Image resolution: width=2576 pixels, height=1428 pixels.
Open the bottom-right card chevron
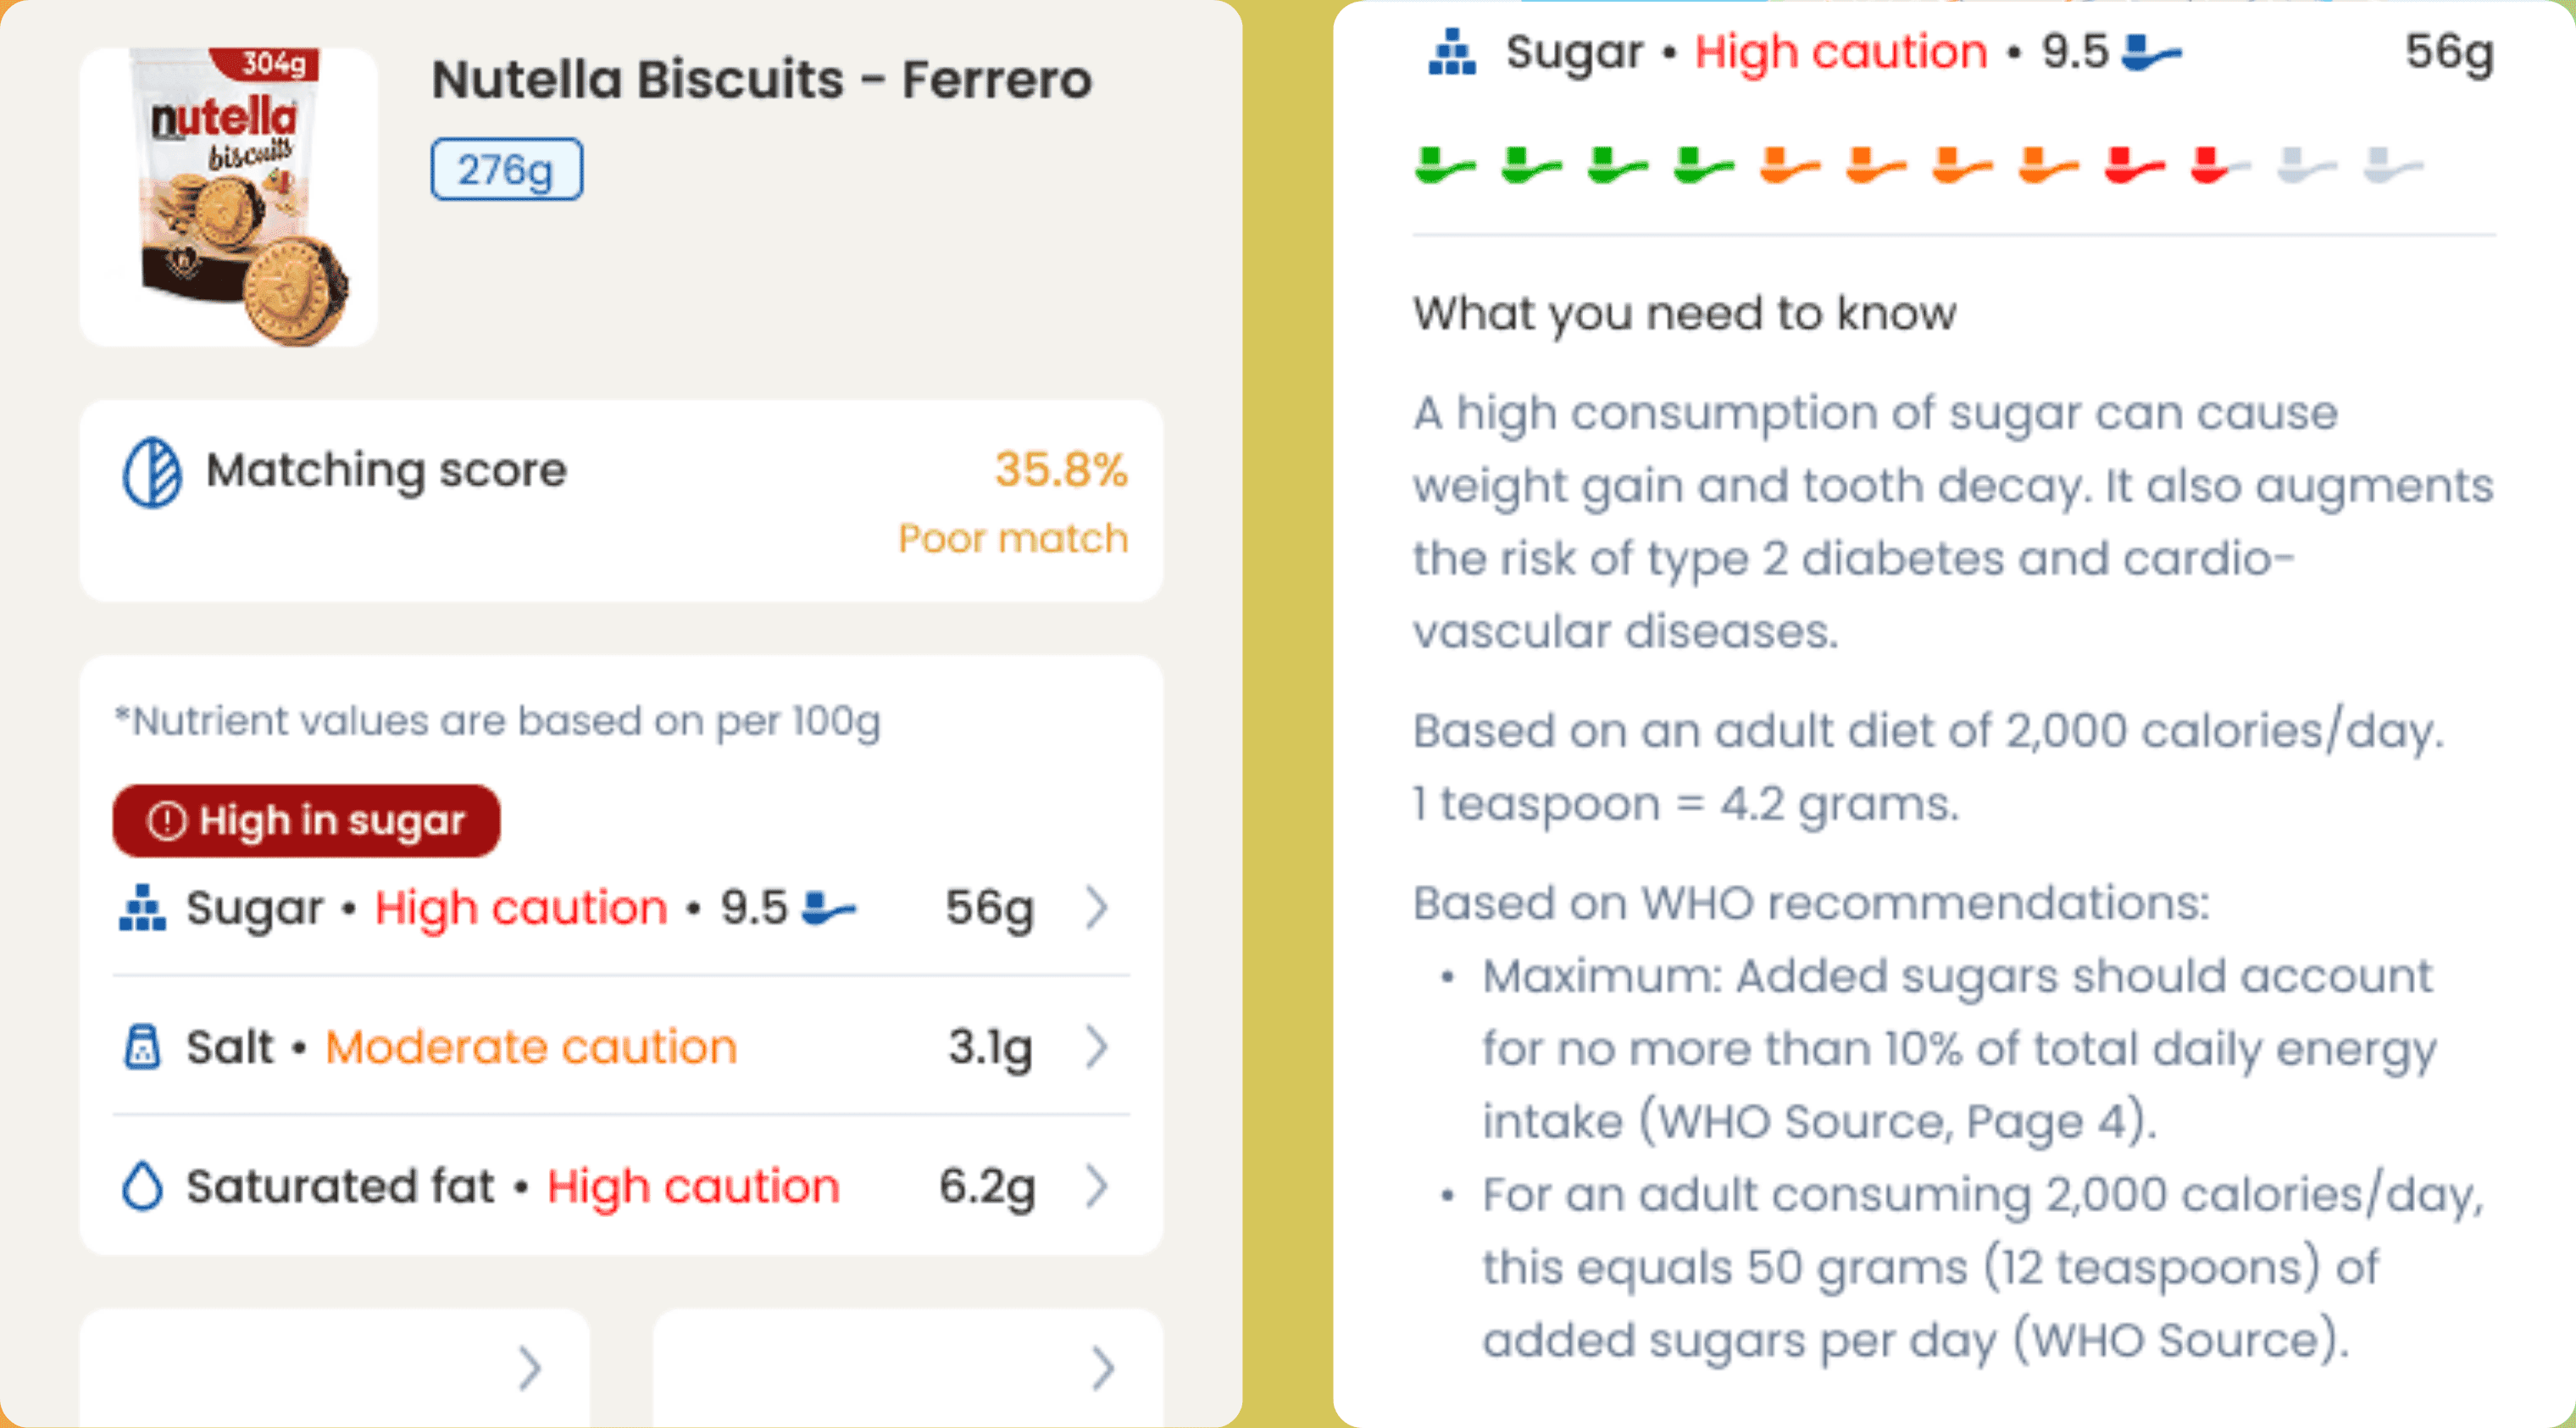[1103, 1368]
